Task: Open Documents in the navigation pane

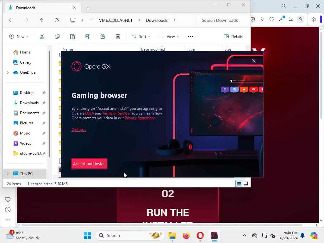Action: [x=29, y=113]
